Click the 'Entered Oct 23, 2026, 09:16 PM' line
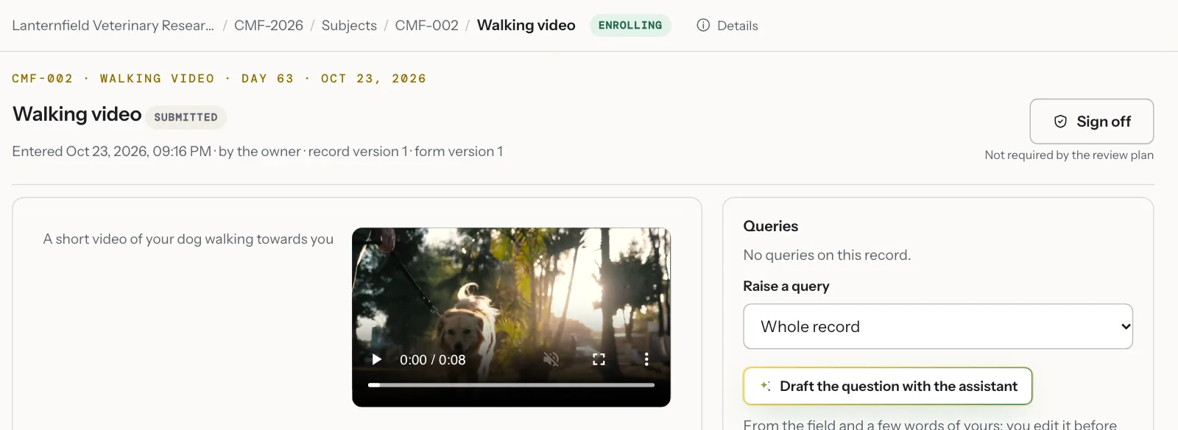 click(258, 151)
